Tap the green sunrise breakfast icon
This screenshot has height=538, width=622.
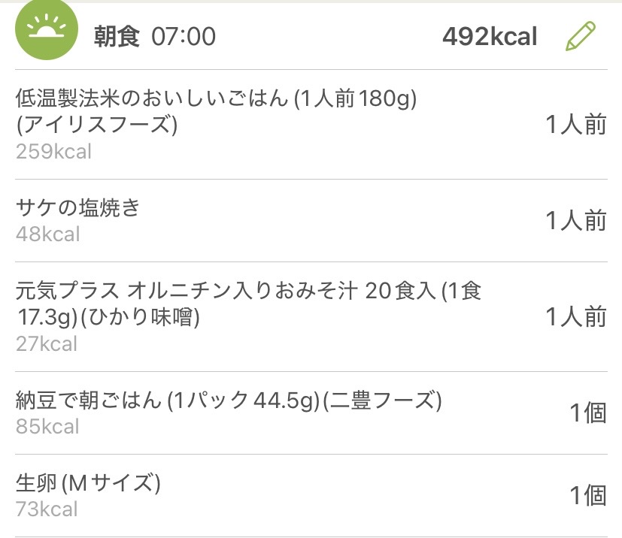point(46,31)
